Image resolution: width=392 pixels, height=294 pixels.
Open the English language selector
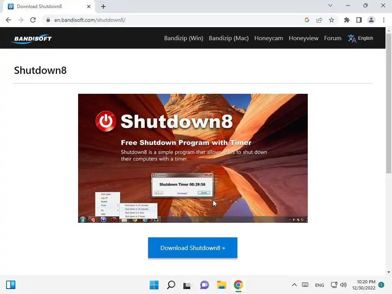(x=360, y=38)
